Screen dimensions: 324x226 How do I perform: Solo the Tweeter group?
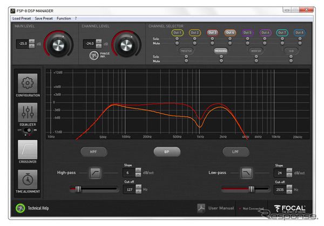coord(186,56)
